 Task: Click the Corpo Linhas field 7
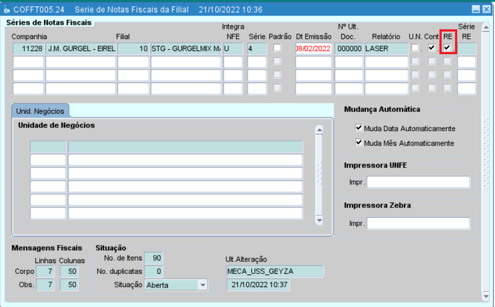tap(45, 271)
